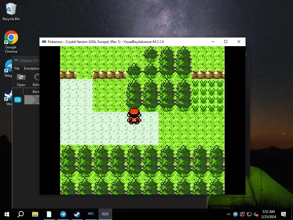Click the Dolphin 5.0 window title bar
The height and width of the screenshot is (220, 293).
click(26, 61)
